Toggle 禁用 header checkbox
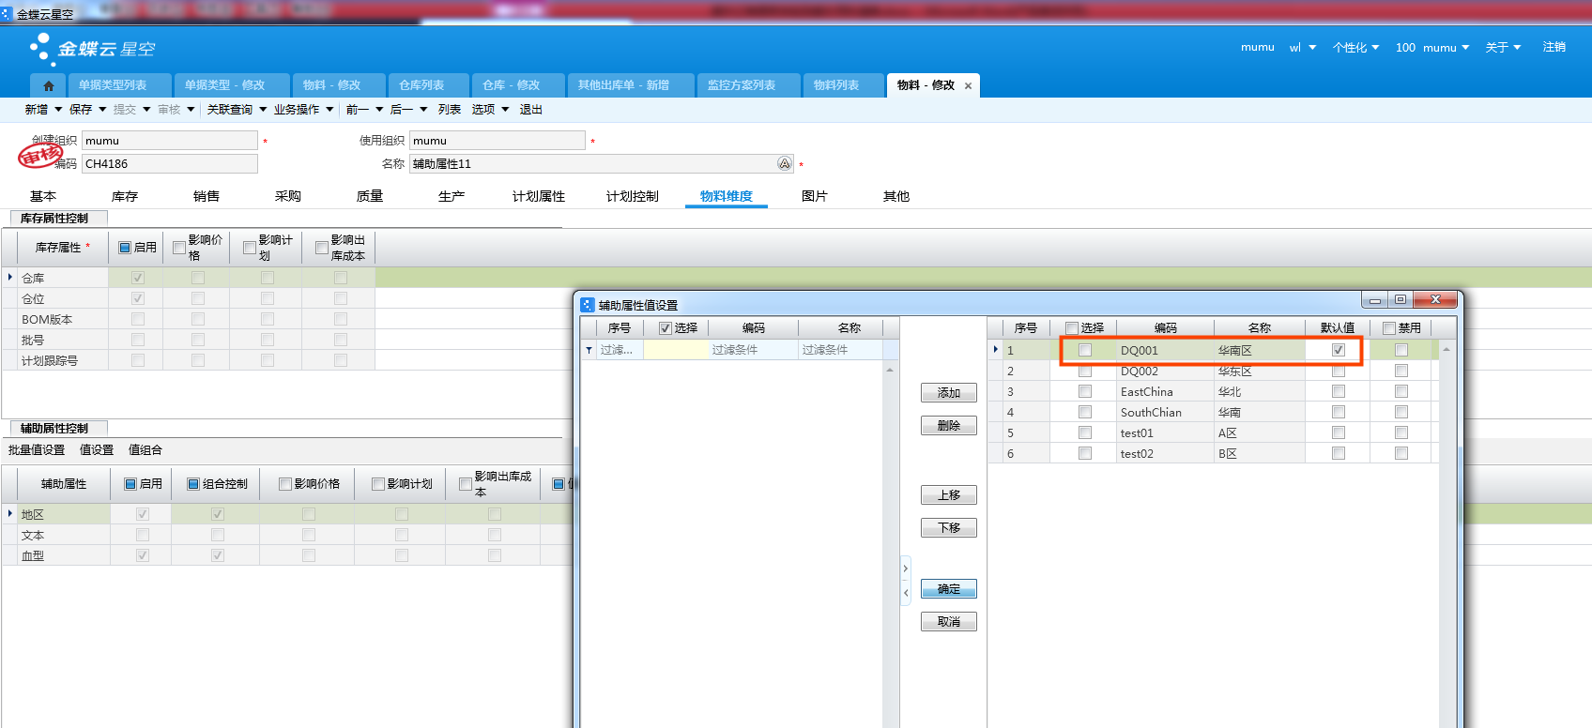 tap(1389, 328)
